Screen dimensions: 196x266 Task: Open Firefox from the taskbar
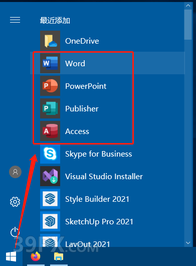point(36,256)
